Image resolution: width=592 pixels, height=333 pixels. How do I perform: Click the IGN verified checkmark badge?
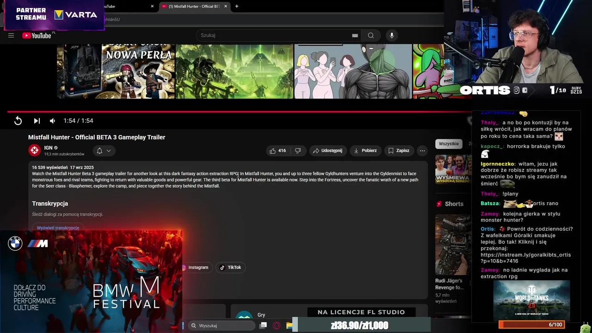[56, 148]
